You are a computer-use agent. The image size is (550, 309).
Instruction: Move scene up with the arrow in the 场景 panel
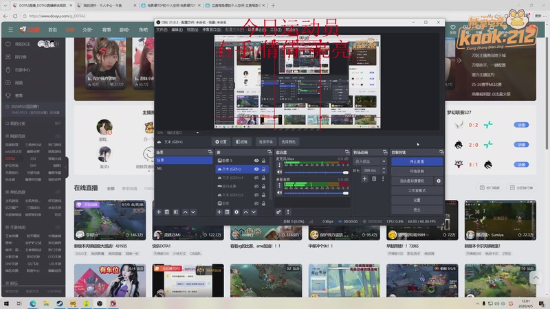[185, 212]
